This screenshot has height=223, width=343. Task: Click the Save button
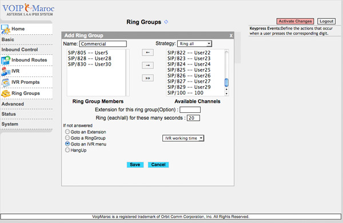[135, 165]
